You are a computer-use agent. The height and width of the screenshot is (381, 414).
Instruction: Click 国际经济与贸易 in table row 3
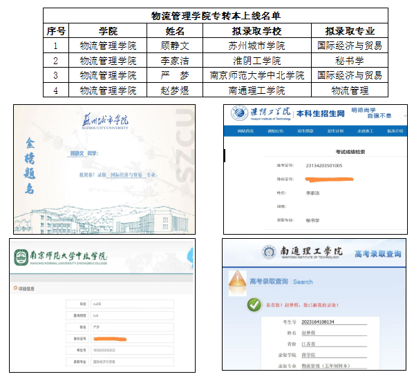pos(350,75)
